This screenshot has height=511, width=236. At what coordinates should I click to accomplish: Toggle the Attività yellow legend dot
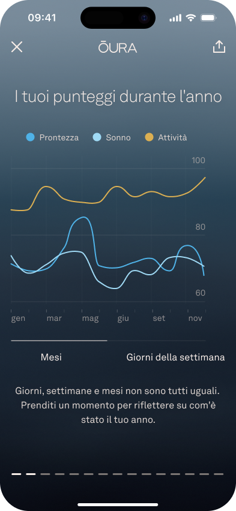point(149,137)
